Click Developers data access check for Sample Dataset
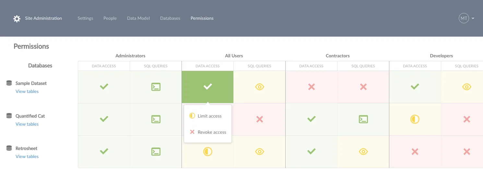 tap(415, 87)
